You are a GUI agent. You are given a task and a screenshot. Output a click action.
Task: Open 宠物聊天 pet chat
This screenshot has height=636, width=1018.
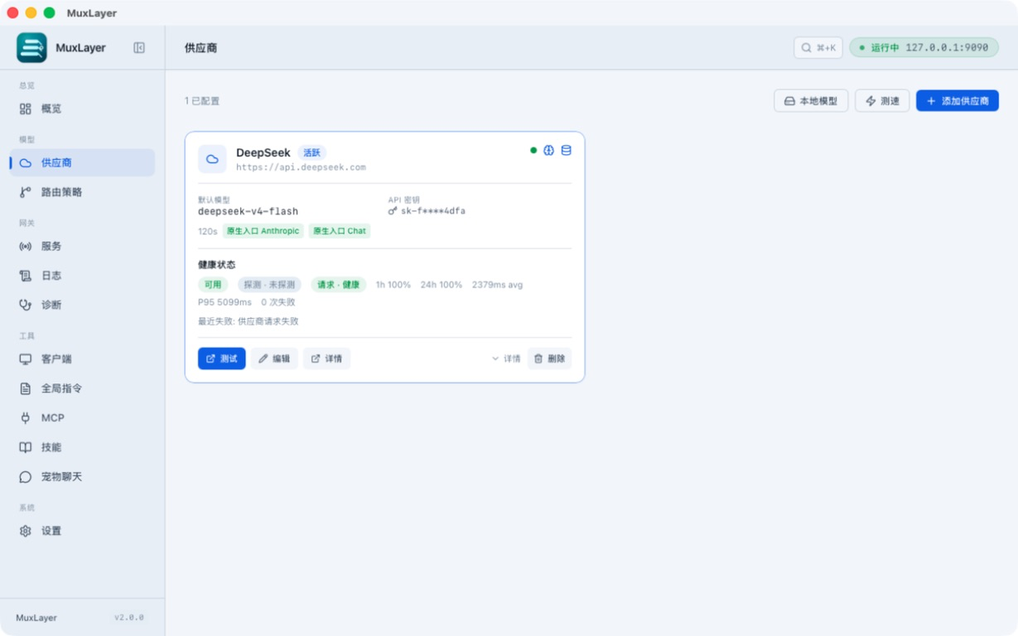82,477
